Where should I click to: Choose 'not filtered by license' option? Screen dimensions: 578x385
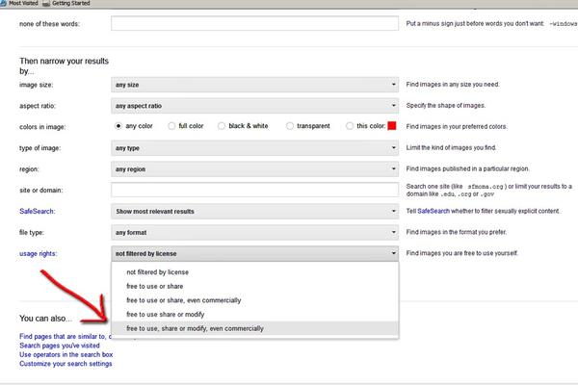[254, 272]
